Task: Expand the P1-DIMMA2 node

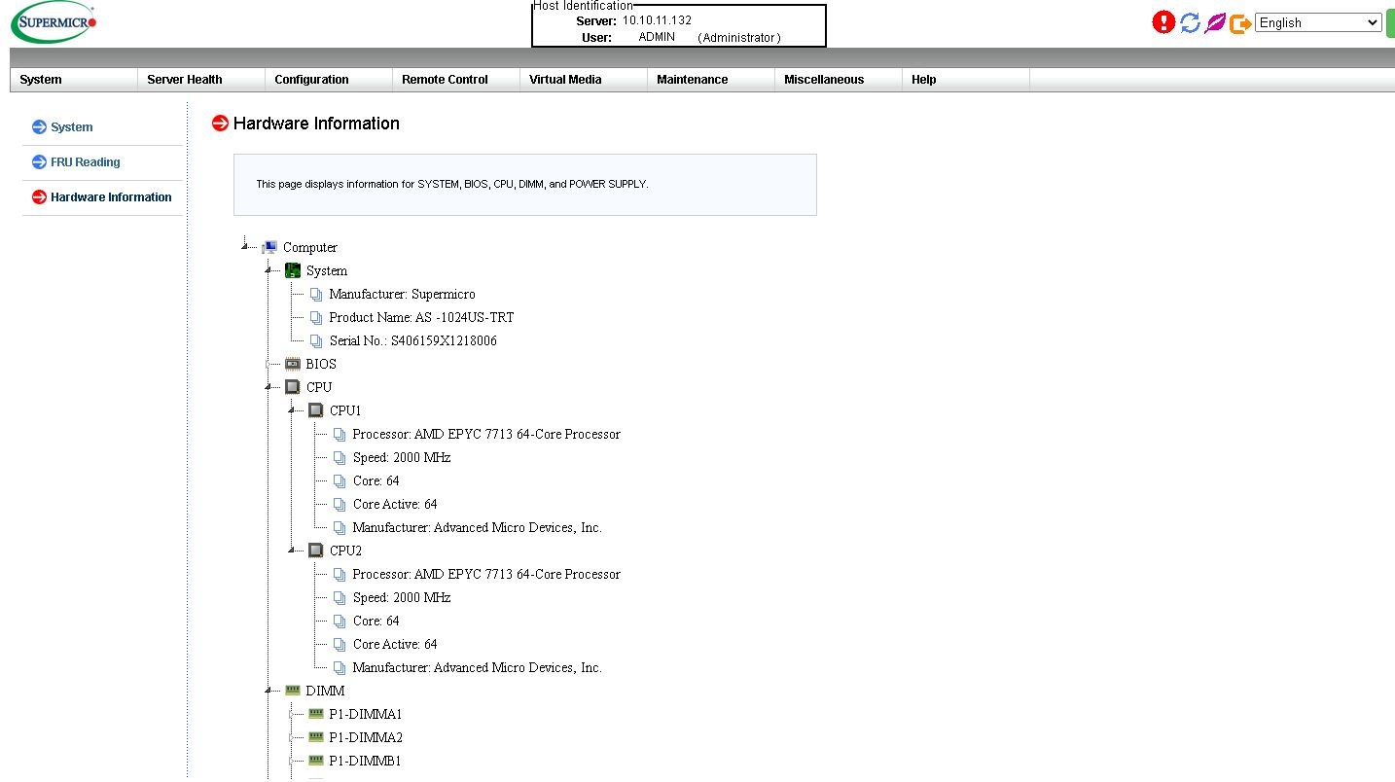Action: [x=292, y=737]
